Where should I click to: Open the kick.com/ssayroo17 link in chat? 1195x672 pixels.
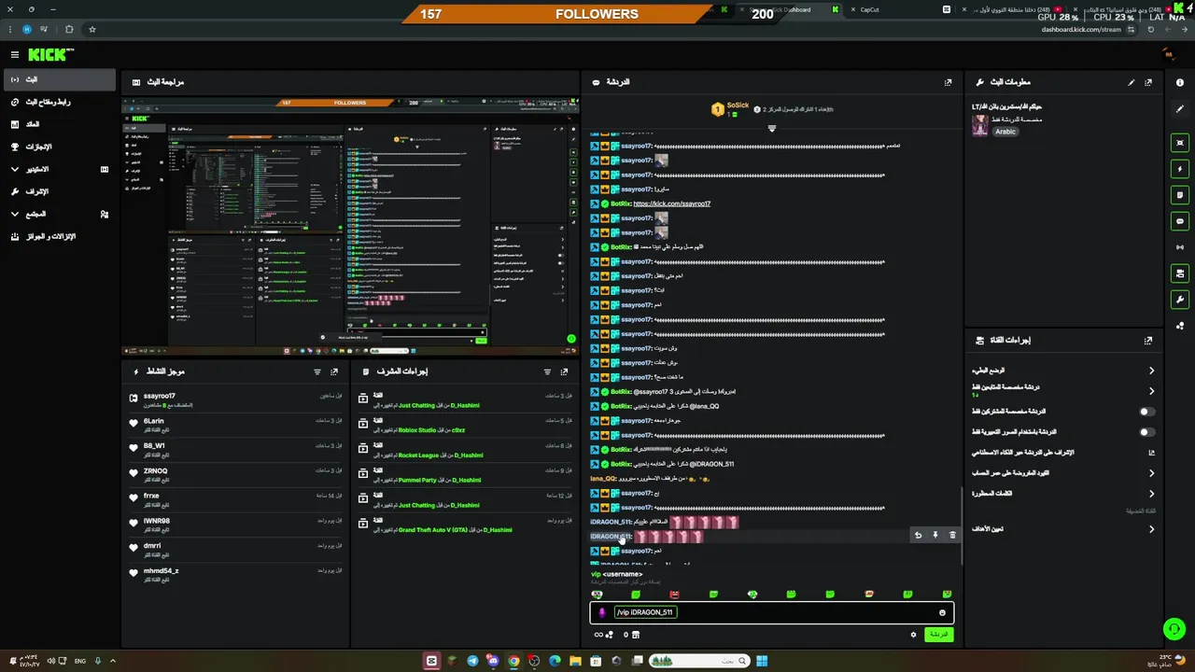[x=671, y=203]
